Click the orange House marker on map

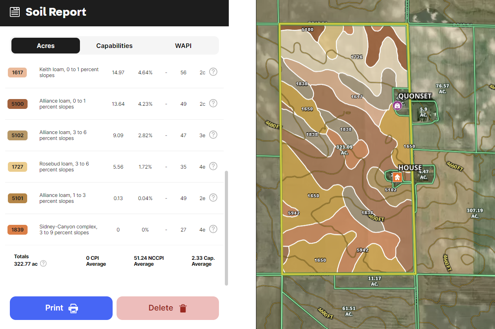pyautogui.click(x=397, y=177)
